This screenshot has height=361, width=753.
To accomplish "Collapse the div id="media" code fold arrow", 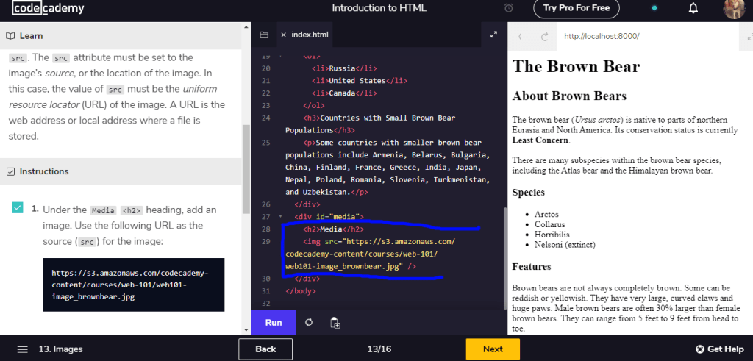I will pyautogui.click(x=280, y=217).
